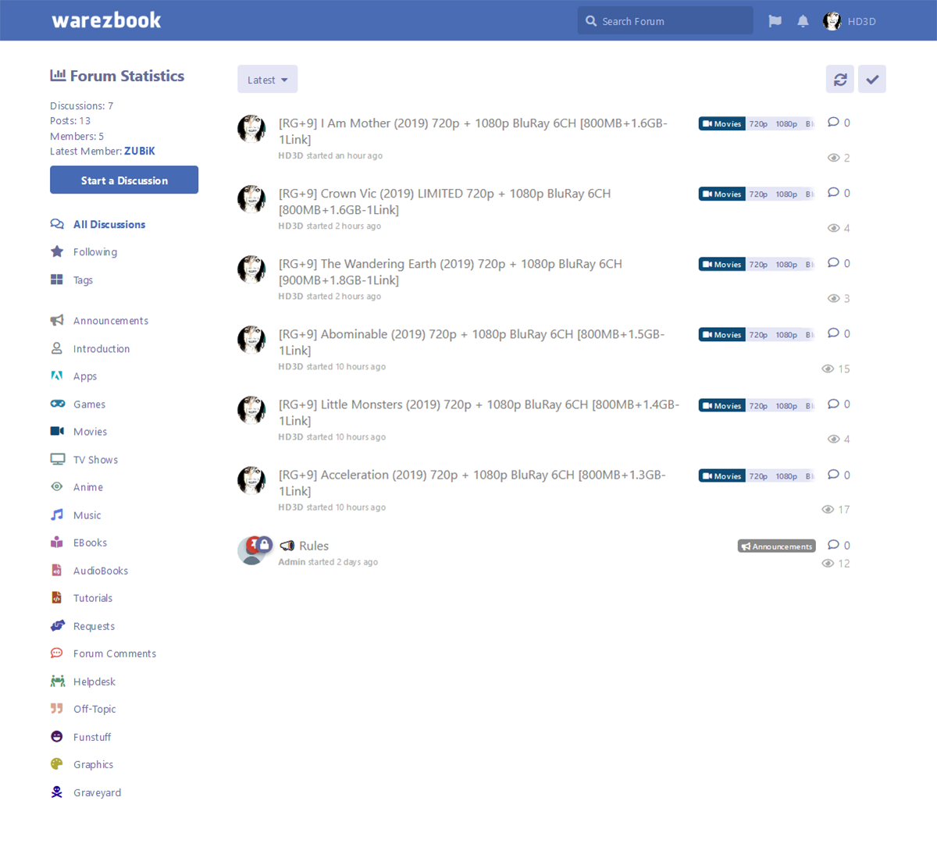Click the warezbook logo
937x865 pixels.
[106, 20]
